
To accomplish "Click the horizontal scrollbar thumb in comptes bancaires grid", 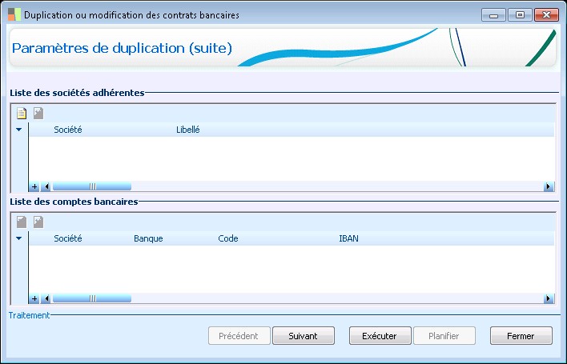I will pyautogui.click(x=92, y=298).
